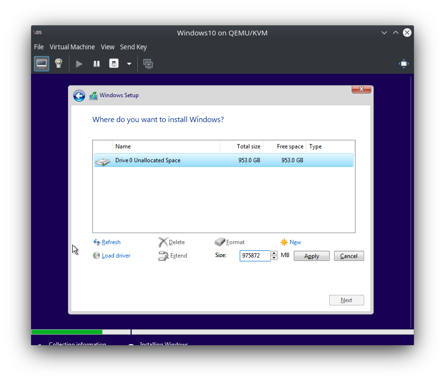Shut down the virtual machine
The height and width of the screenshot is (382, 445).
point(114,64)
